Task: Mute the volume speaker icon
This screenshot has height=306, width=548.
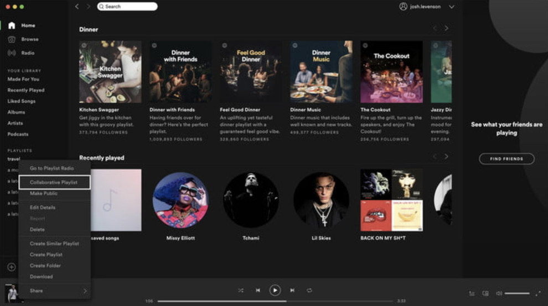Action: point(499,293)
